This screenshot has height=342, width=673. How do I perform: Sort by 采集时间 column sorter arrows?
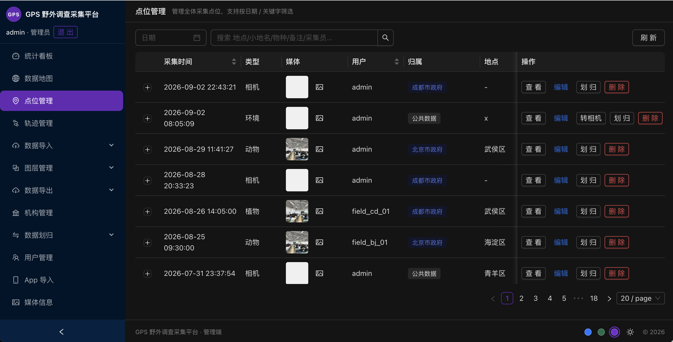click(234, 62)
